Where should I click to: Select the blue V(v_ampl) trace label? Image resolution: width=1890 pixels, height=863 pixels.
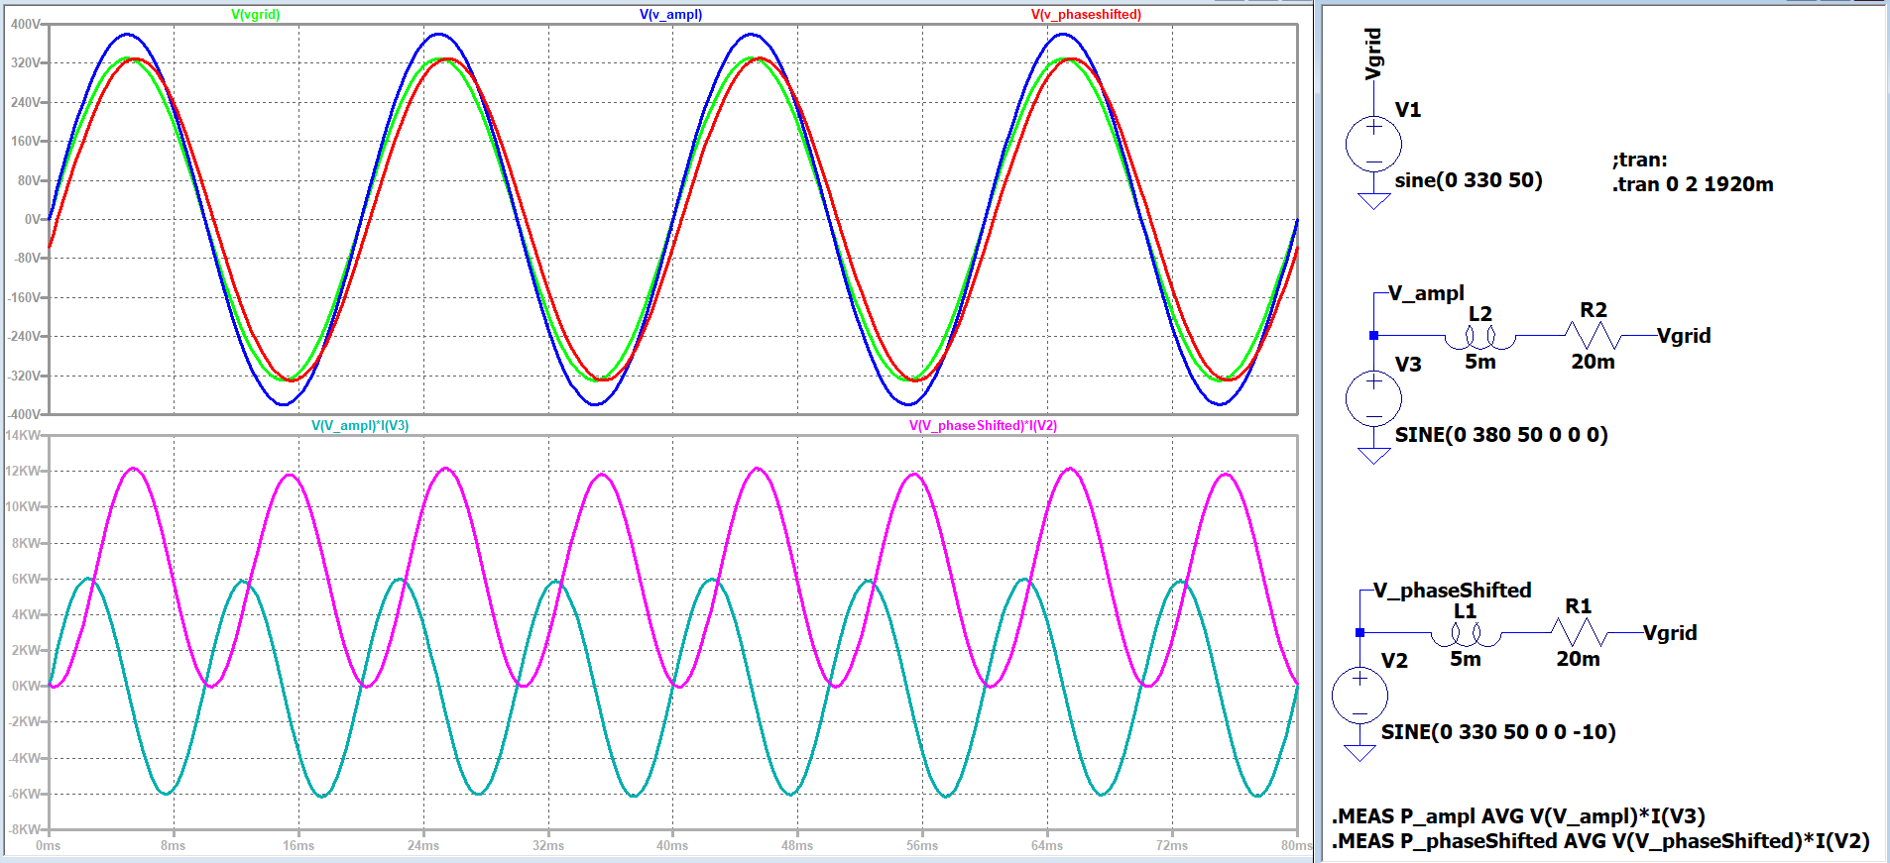[x=670, y=14]
